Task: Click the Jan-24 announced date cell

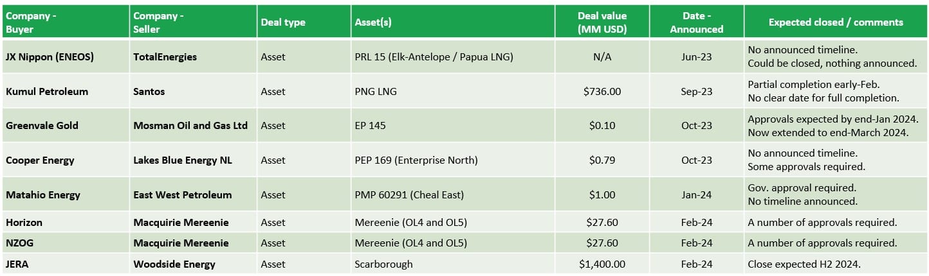Action: pyautogui.click(x=696, y=194)
